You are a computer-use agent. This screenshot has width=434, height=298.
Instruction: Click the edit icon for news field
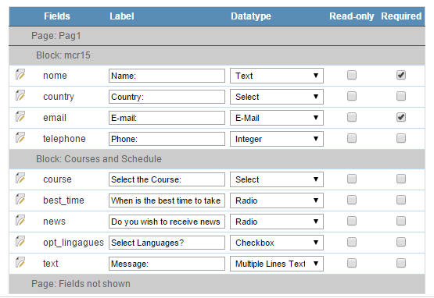(20, 221)
